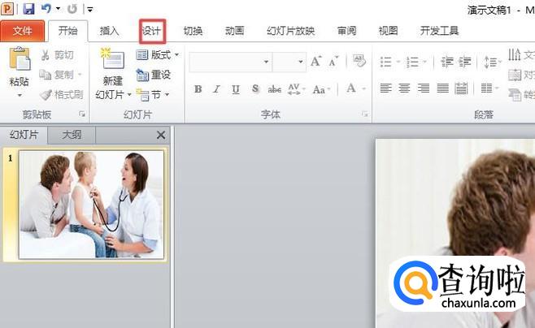535x328 pixels.
Task: Open the Undo history dropdown arrow
Action: [58, 9]
